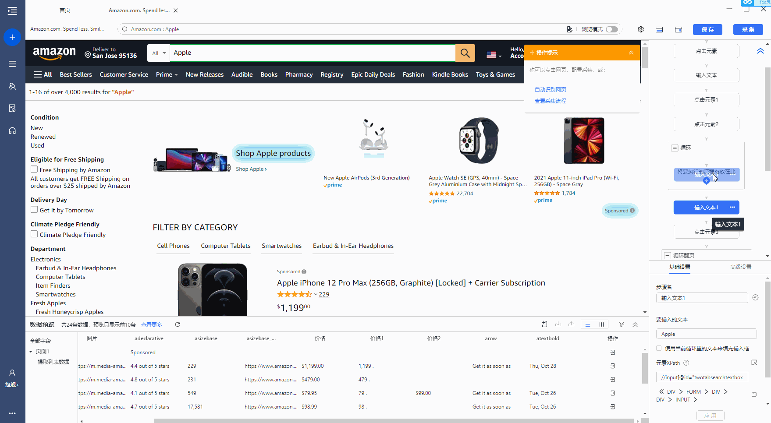Open the user account icon above 旗舰+
This screenshot has width=771, height=423.
click(x=12, y=373)
